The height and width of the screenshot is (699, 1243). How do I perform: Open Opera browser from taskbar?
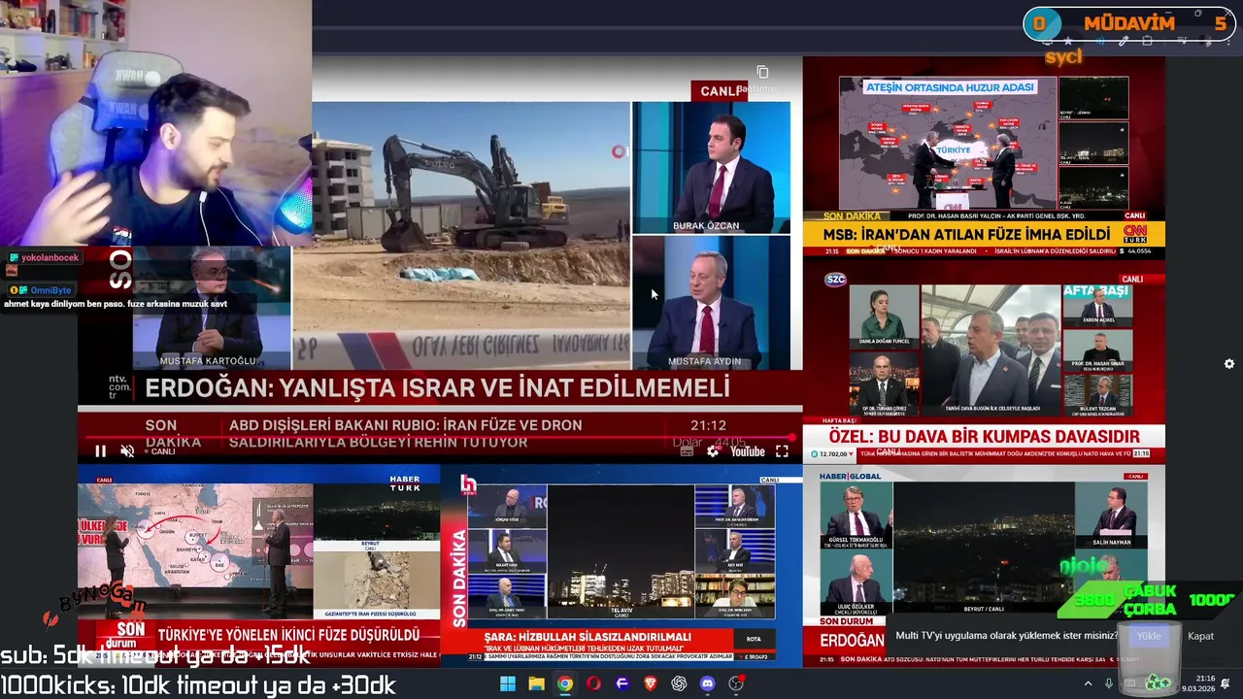(593, 683)
